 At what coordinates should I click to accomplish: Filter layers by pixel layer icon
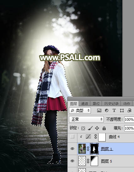pos(99,111)
